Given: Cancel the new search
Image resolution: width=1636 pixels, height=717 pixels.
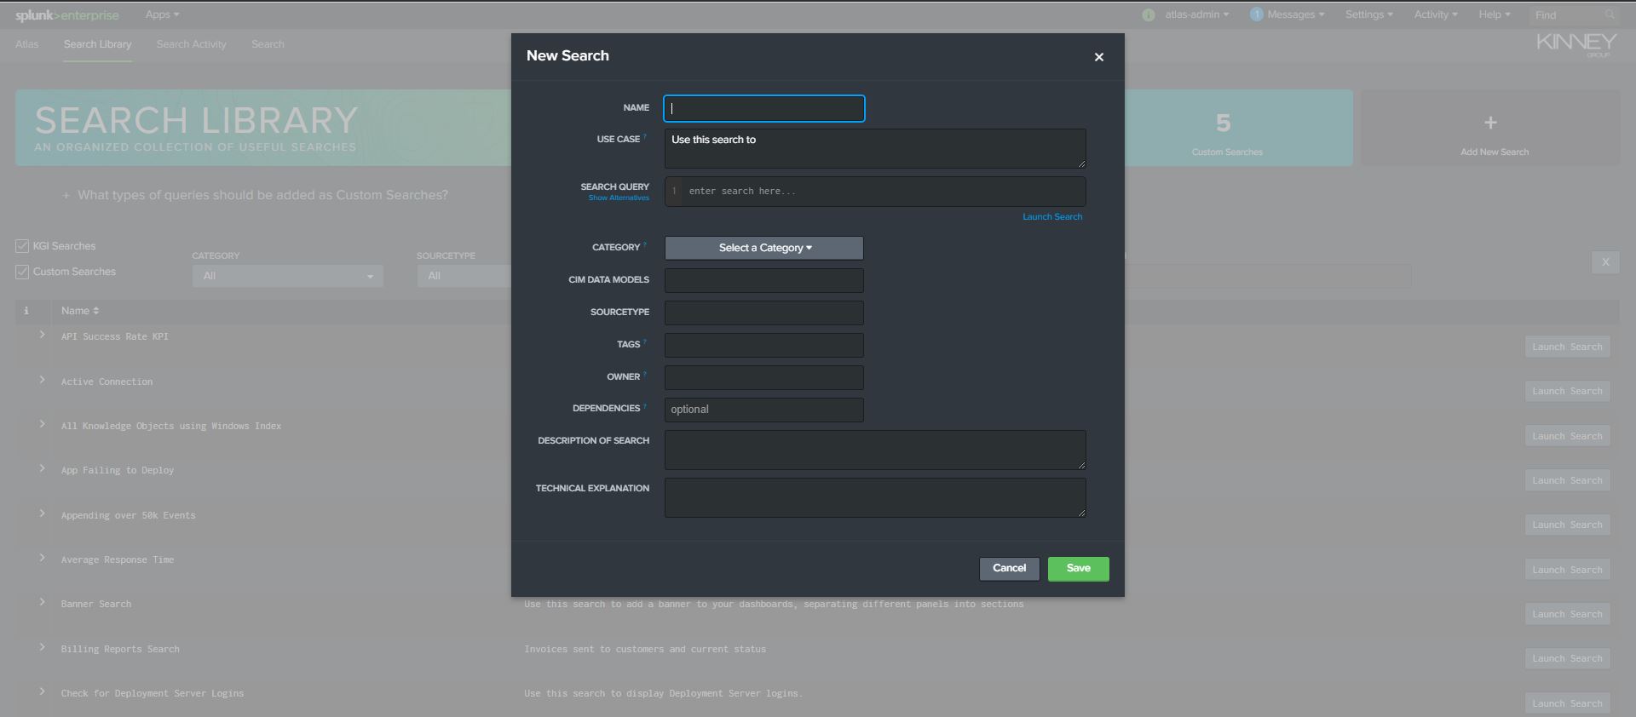Looking at the screenshot, I should pyautogui.click(x=1010, y=569).
